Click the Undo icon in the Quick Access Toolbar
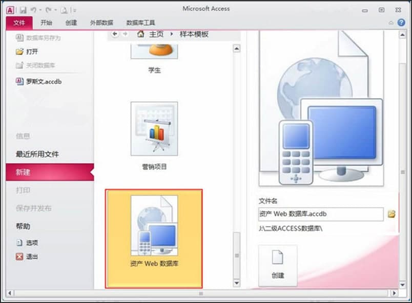The height and width of the screenshot is (303, 412). pos(32,9)
